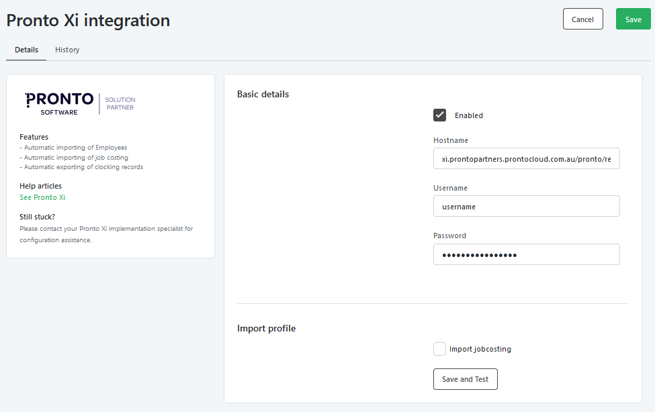Click the Help articles heading

tap(40, 186)
